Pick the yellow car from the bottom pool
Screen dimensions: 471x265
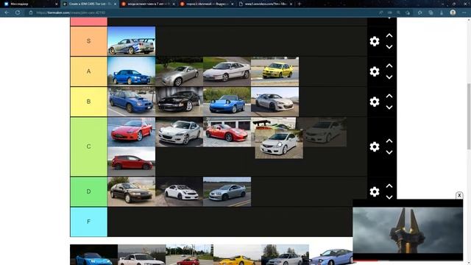(x=237, y=255)
